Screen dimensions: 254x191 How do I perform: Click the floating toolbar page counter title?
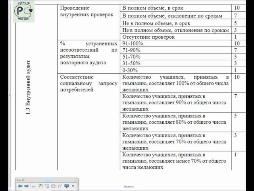click(21, 180)
